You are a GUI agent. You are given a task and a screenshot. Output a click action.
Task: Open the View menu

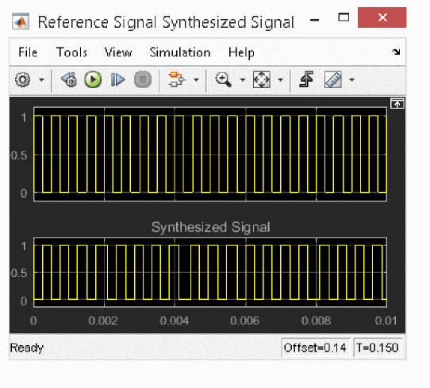tap(118, 52)
